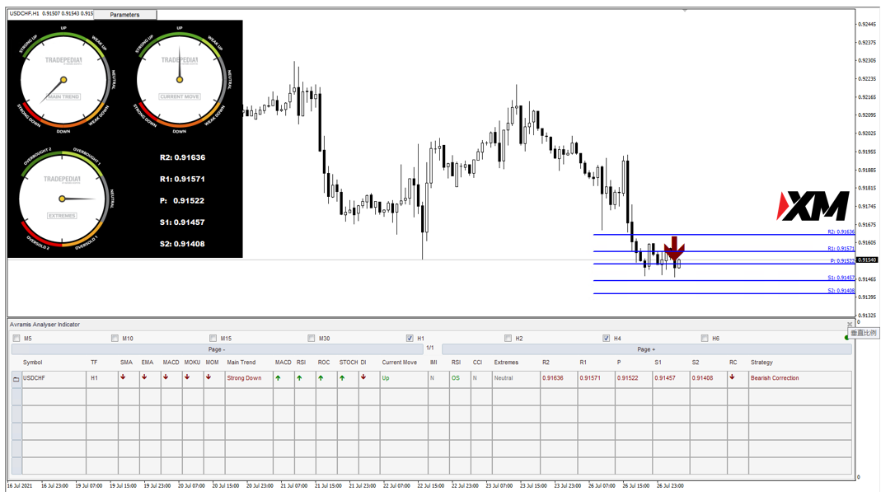Click the Main Trend gauge dial

point(63,80)
